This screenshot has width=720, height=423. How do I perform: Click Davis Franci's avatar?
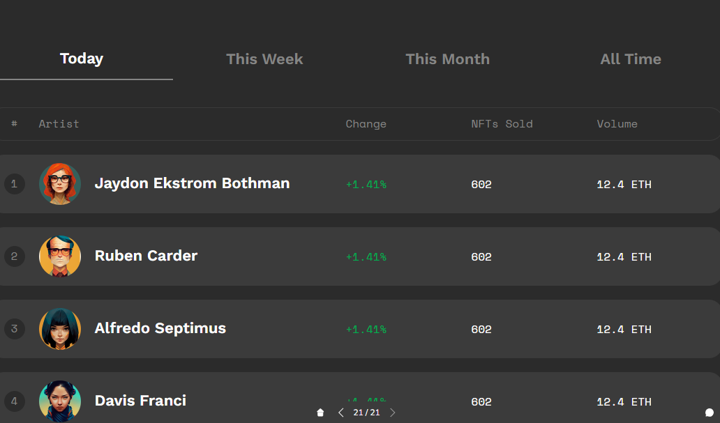point(60,401)
